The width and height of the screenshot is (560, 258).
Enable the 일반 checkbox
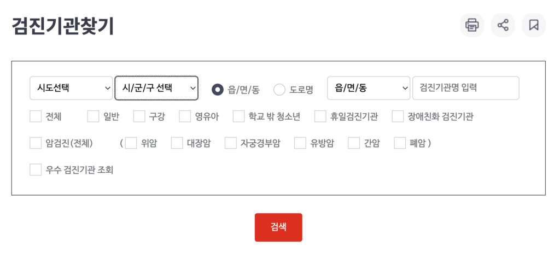point(94,116)
